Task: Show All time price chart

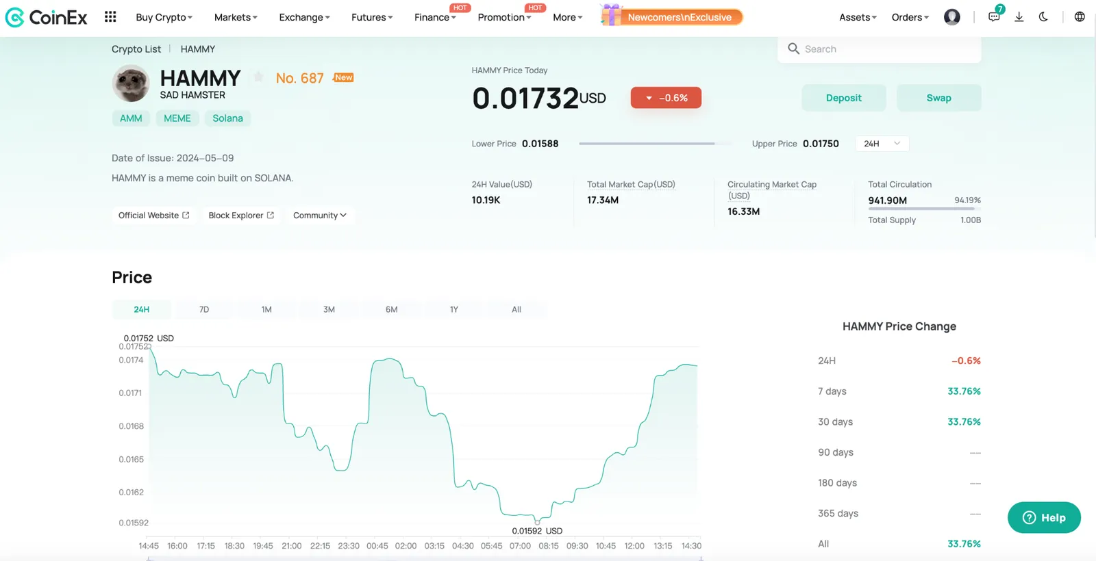Action: (516, 309)
